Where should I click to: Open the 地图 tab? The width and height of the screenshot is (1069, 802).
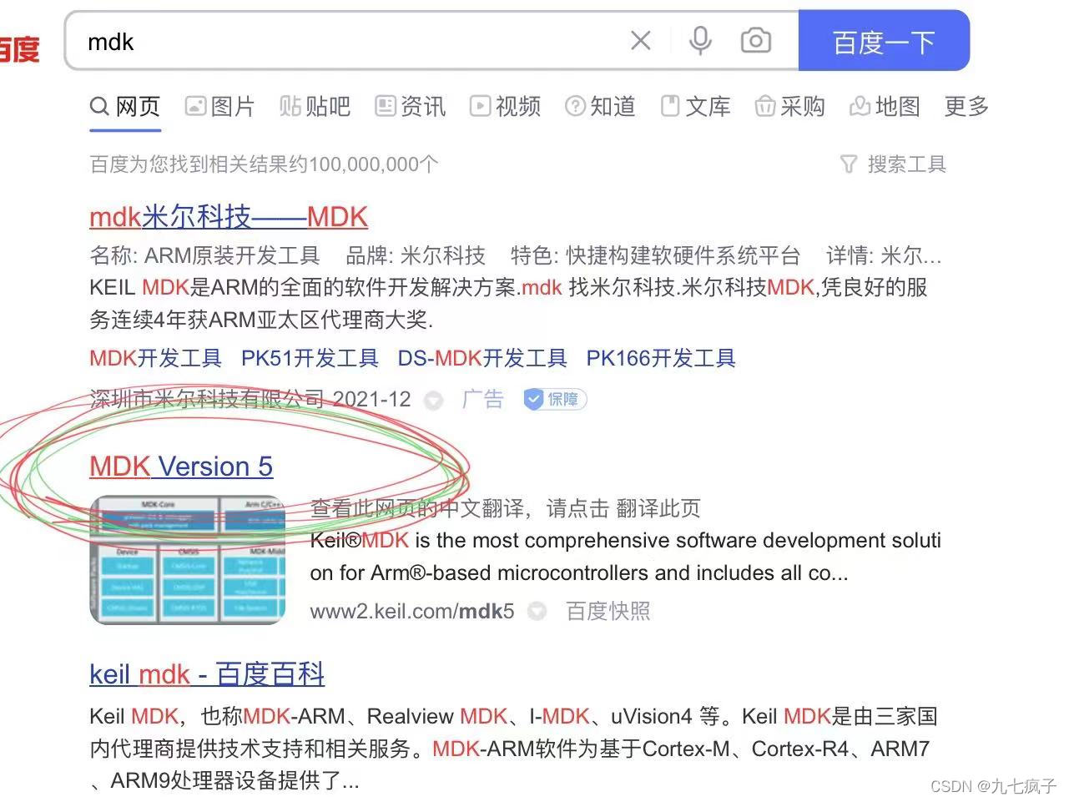[x=885, y=107]
